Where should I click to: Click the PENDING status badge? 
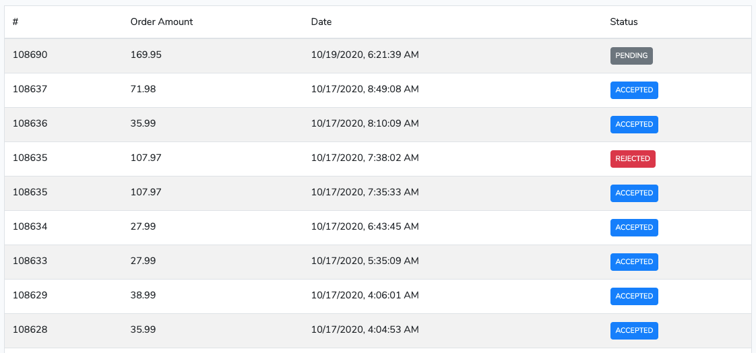pyautogui.click(x=631, y=56)
